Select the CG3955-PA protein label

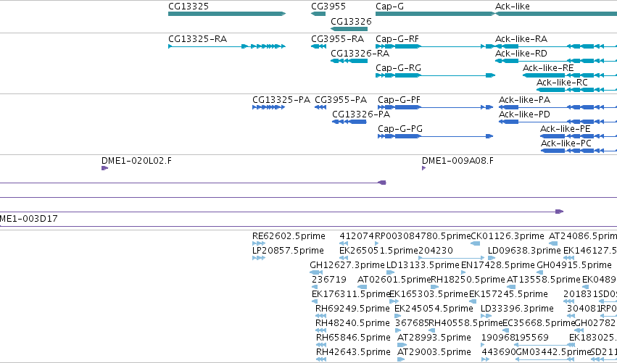point(341,100)
